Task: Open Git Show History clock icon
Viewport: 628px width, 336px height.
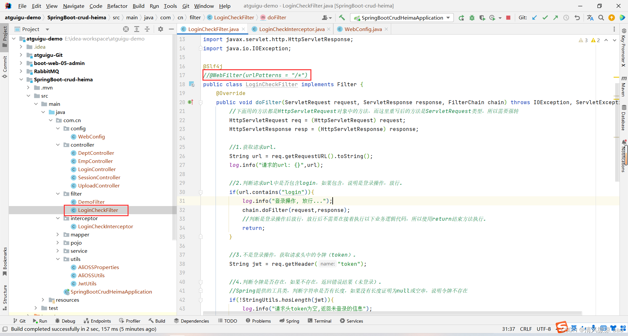Action: (566, 18)
